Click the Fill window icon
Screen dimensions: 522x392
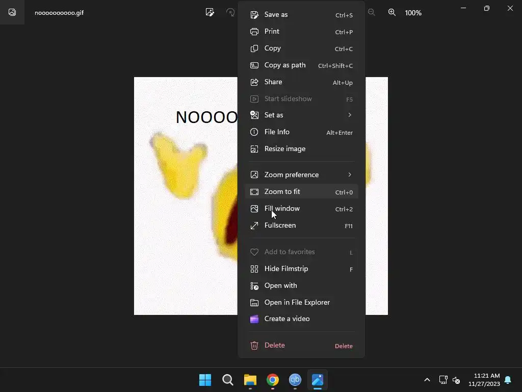[254, 209]
